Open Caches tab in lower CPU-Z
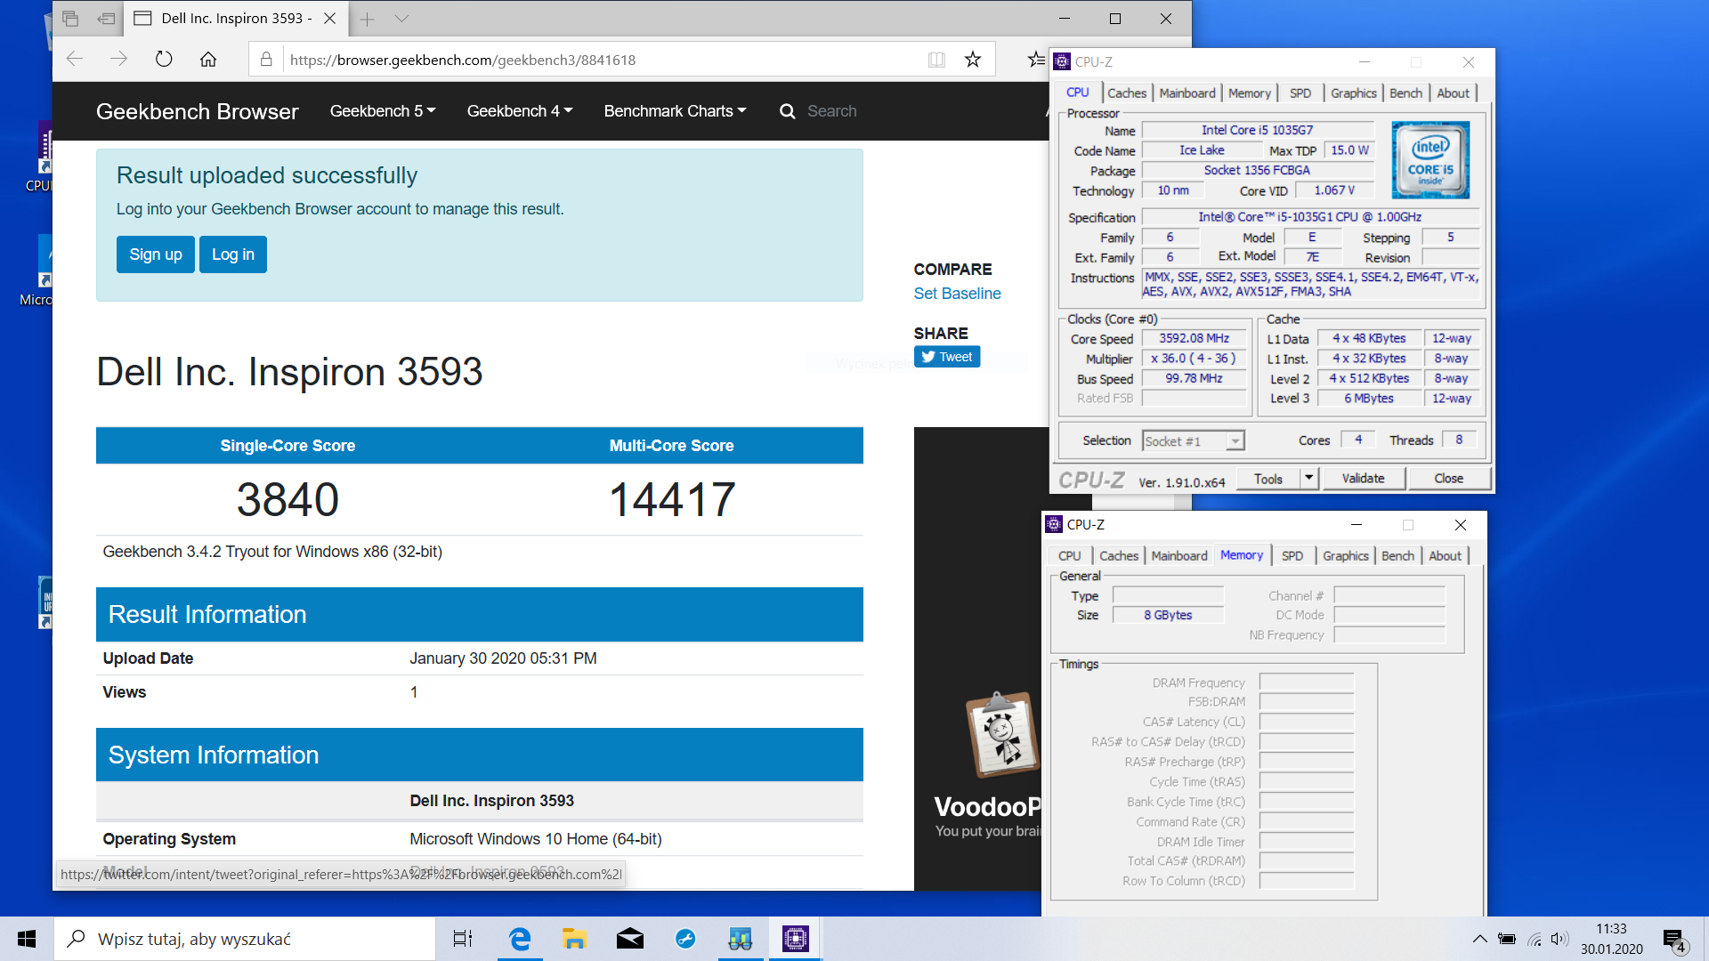Screen dimensions: 1709x961 coord(1119,555)
